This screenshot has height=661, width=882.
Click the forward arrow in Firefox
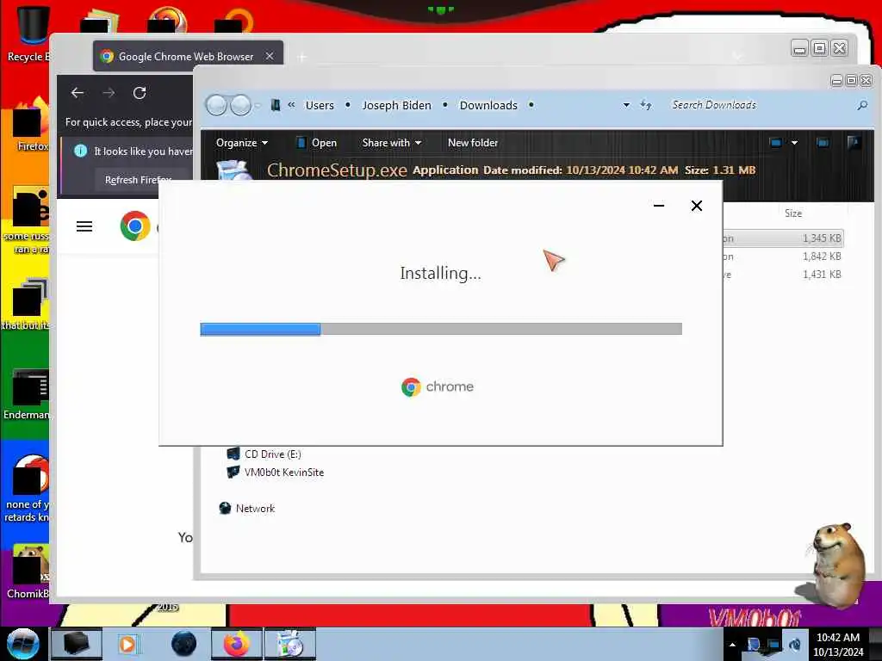[109, 93]
